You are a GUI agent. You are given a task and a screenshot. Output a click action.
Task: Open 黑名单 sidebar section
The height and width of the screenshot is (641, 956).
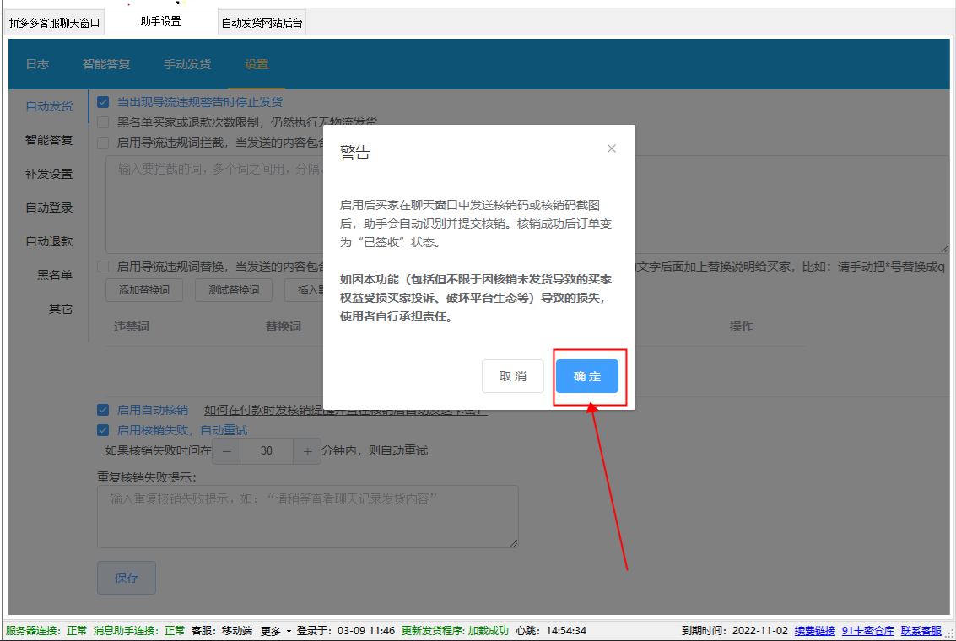[54, 275]
